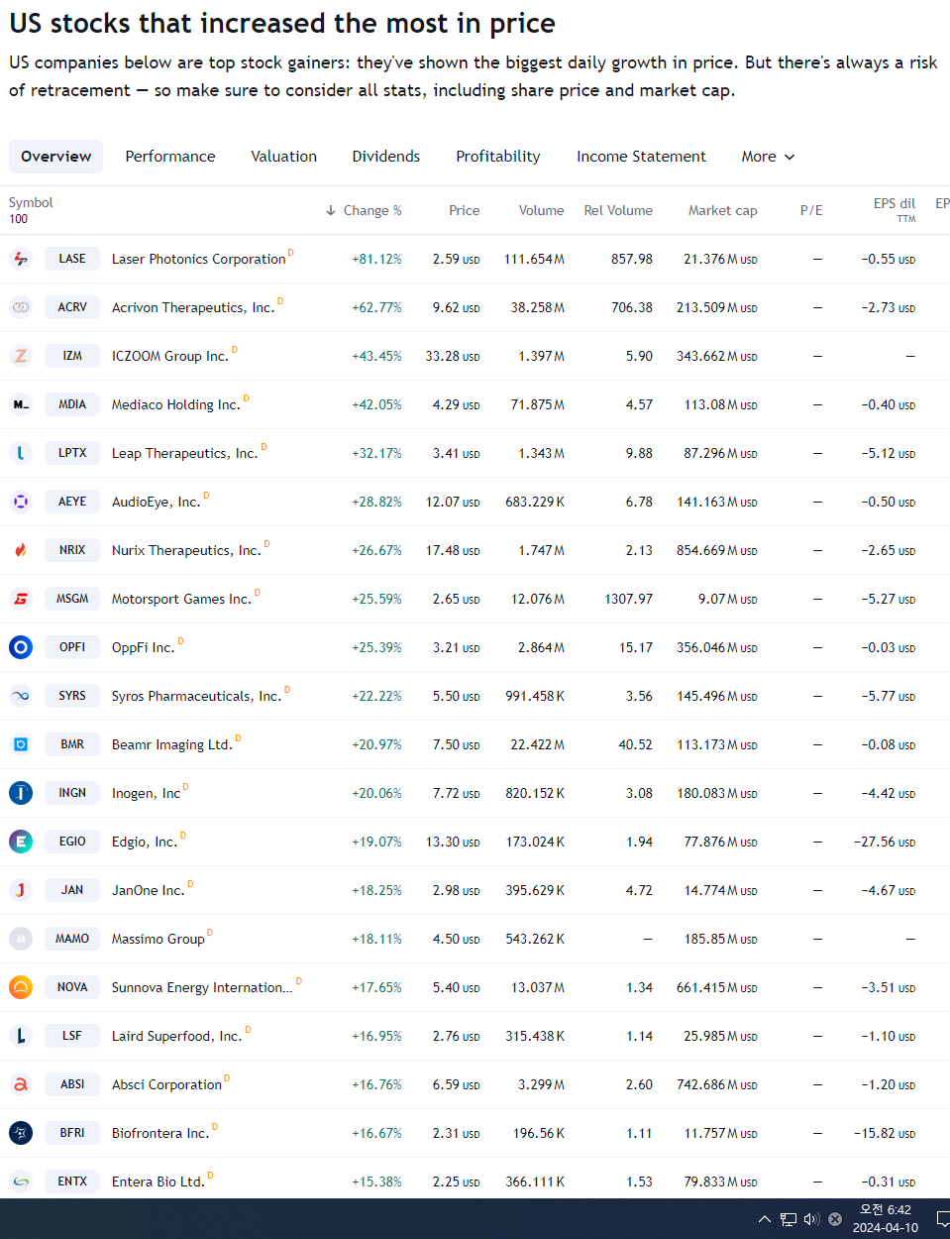Viewport: 950px width, 1239px height.
Task: Click the Sunnova Energy logo icon
Action: 21,987
